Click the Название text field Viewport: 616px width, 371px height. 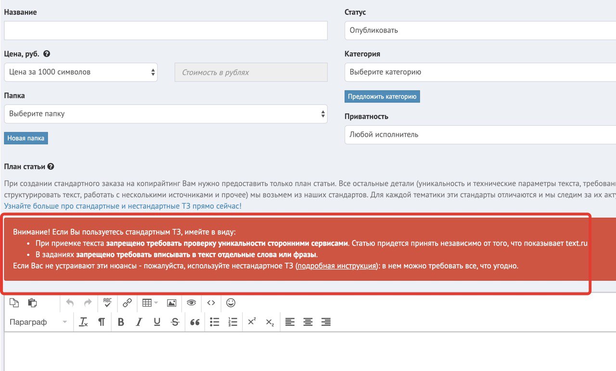166,30
